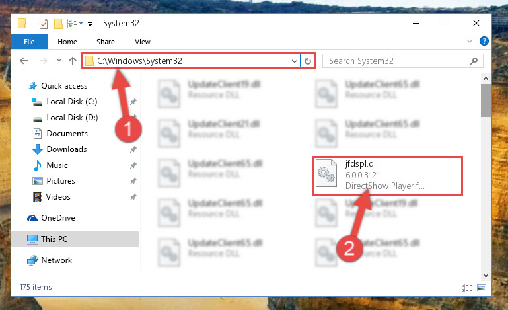Open recent locations dropdown arrow
Viewport: 508px width, 310px height.
[59, 60]
